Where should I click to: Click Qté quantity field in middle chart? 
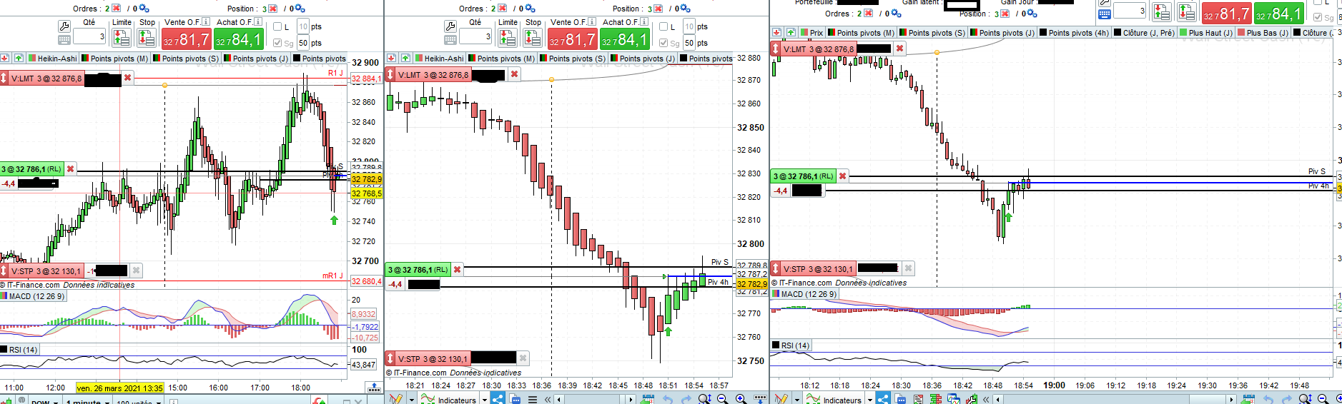point(475,36)
